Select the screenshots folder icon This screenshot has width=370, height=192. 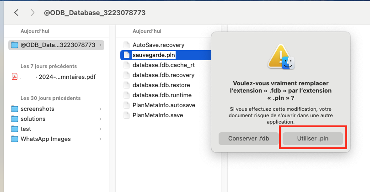tap(15, 109)
